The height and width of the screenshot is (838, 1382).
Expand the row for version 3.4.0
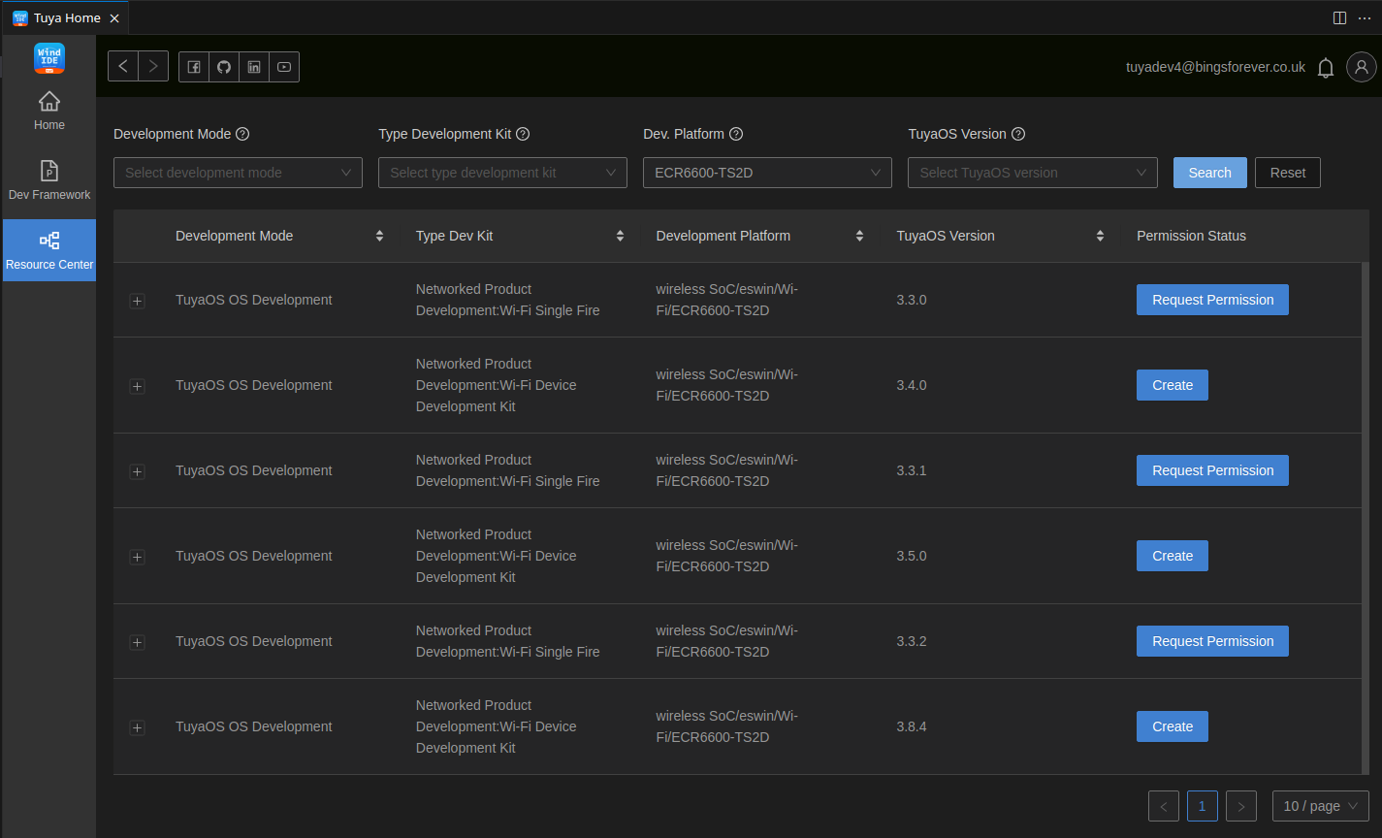tap(137, 386)
